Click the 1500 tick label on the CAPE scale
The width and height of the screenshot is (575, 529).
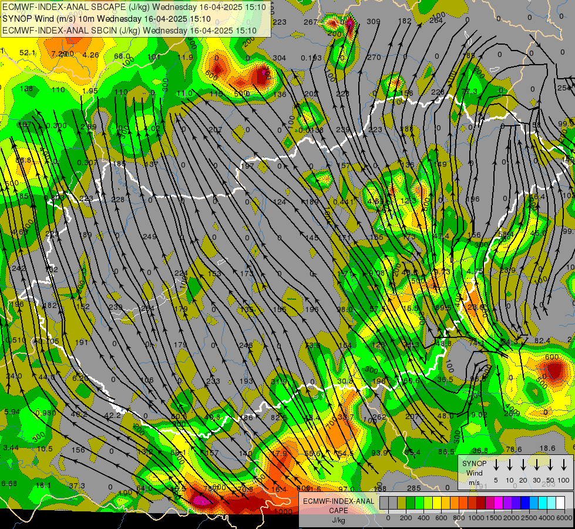coord(494,518)
